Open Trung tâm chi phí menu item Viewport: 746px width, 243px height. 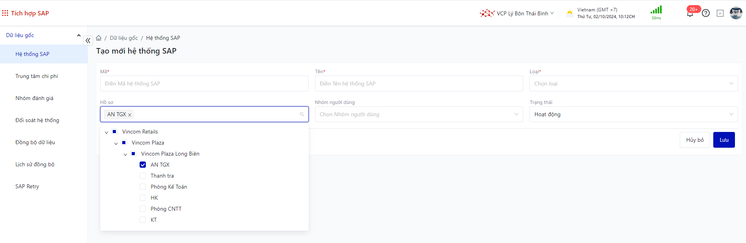(x=37, y=76)
